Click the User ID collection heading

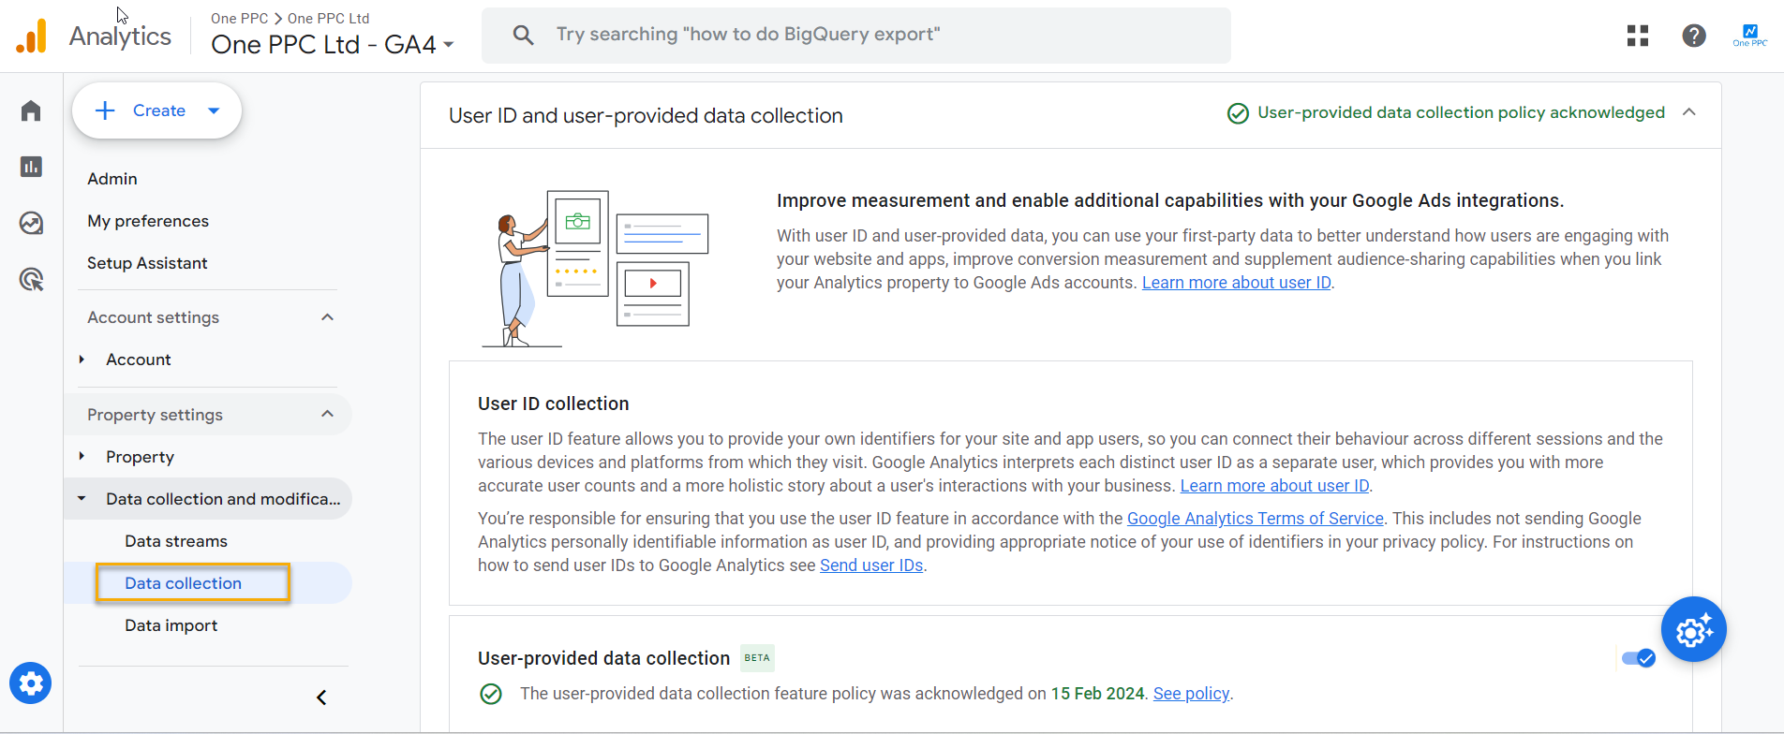(x=553, y=404)
